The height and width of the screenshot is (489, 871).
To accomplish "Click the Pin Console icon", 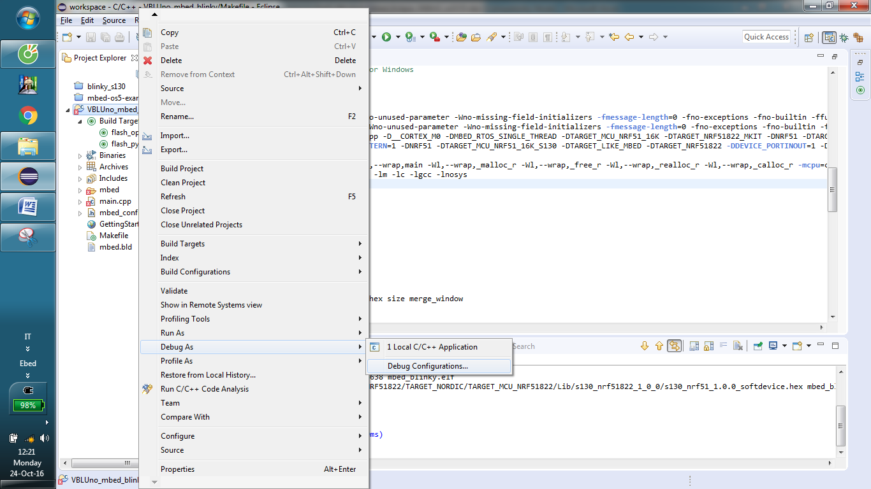I will click(758, 346).
